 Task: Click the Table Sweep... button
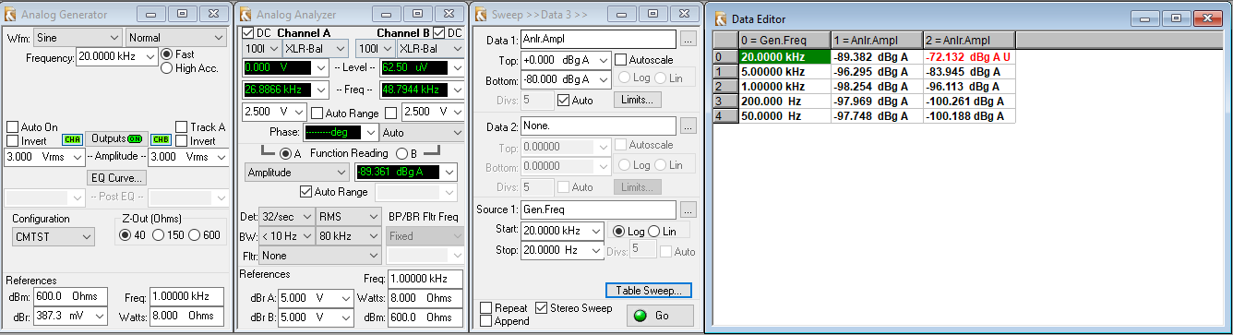pyautogui.click(x=649, y=291)
